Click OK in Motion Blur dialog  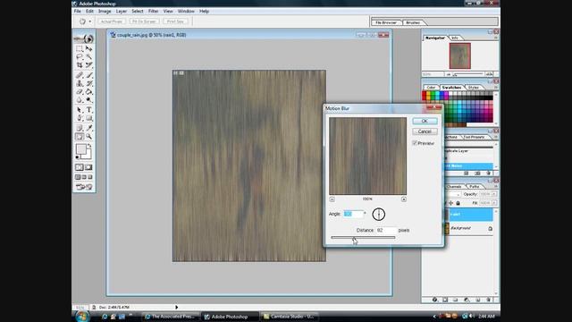pos(425,121)
